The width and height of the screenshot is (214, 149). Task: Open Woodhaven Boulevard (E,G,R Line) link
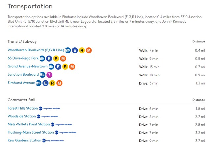click(x=36, y=50)
